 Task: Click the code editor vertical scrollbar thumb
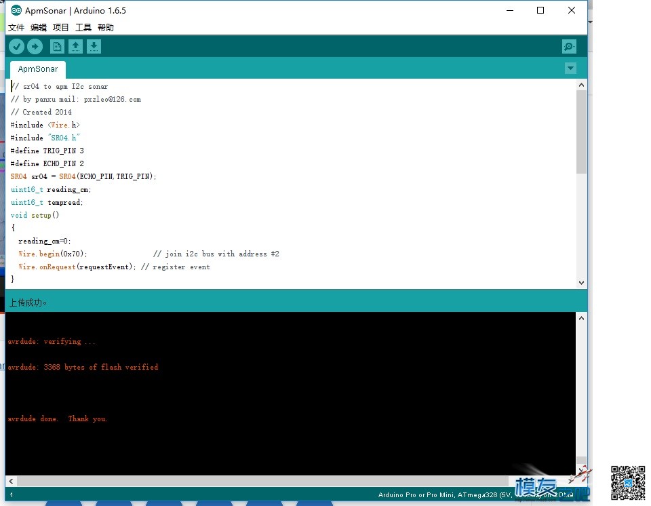pos(581,132)
